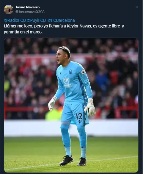Click the UNHCR logo on the jersey
This screenshot has height=174, width=143.
(66, 82)
